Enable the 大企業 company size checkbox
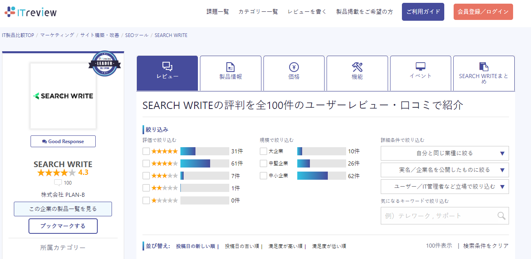 click(263, 151)
